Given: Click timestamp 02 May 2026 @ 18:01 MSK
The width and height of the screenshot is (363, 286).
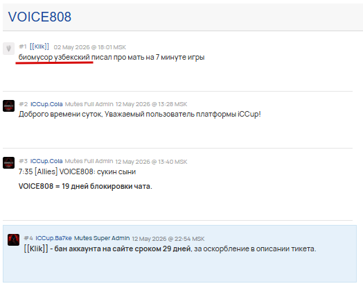Looking at the screenshot, I should (90, 47).
